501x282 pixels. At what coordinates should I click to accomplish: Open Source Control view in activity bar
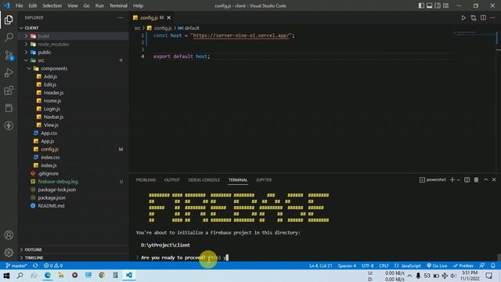(x=9, y=56)
